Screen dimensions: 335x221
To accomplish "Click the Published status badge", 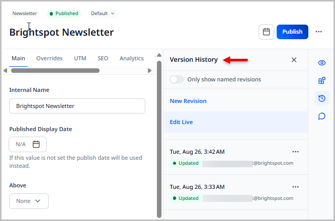I will click(x=64, y=14).
